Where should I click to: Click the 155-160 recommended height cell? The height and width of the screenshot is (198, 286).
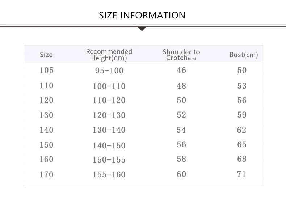click(x=109, y=175)
